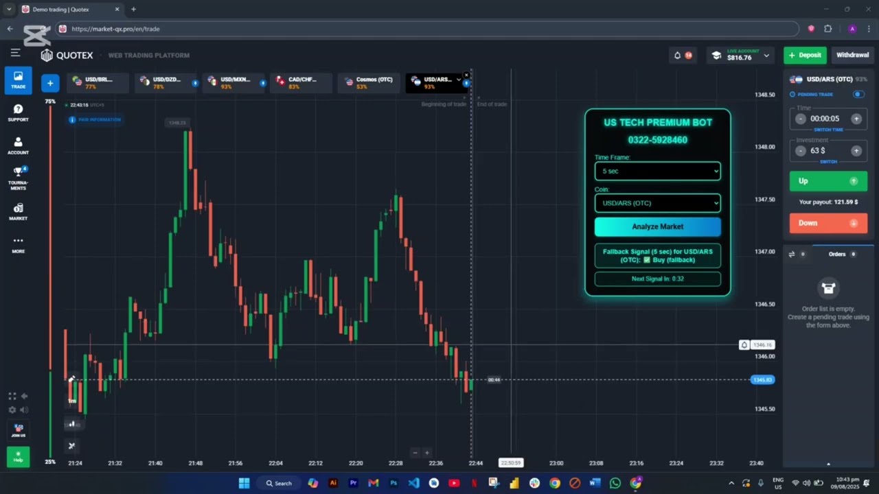Image resolution: width=879 pixels, height=494 pixels.
Task: Open Netflix from the taskbar
Action: [x=474, y=483]
